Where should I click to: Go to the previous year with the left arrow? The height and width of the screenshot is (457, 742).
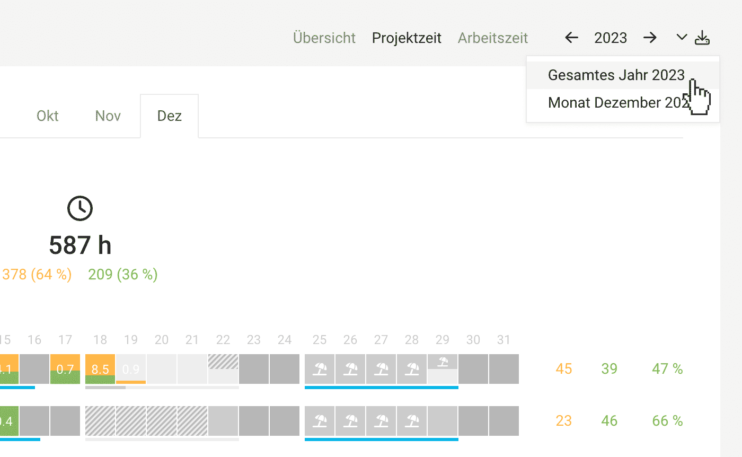(571, 38)
